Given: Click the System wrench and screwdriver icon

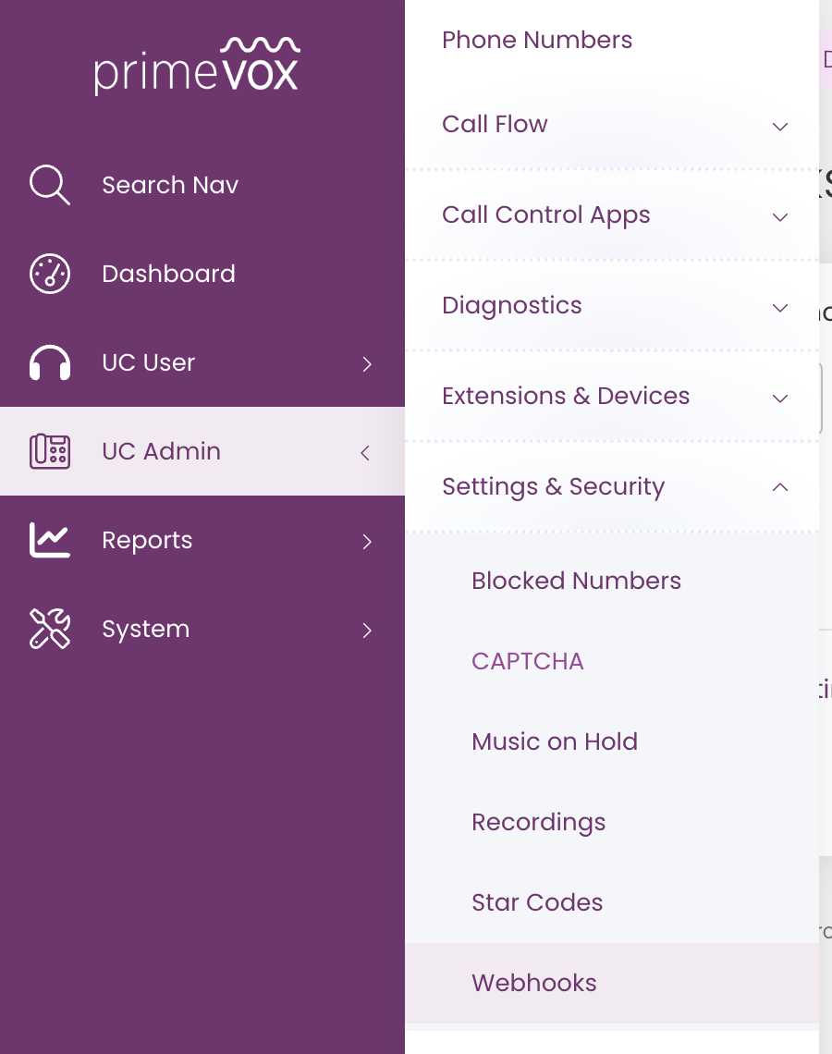Looking at the screenshot, I should (50, 629).
